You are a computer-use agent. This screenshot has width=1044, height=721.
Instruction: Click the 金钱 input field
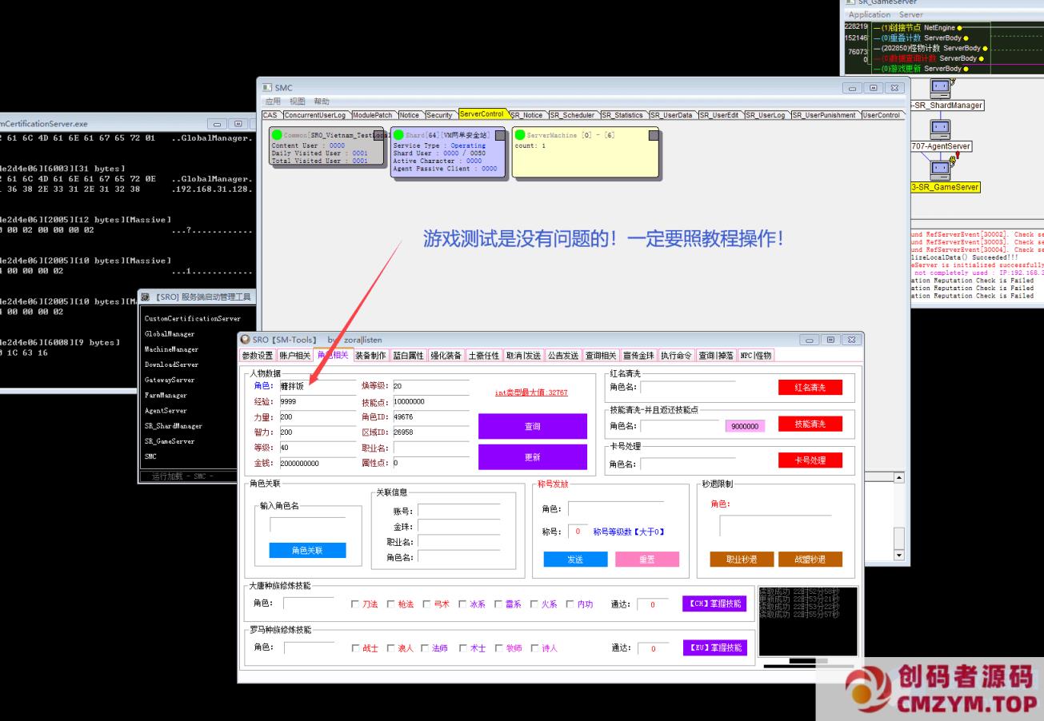point(317,463)
